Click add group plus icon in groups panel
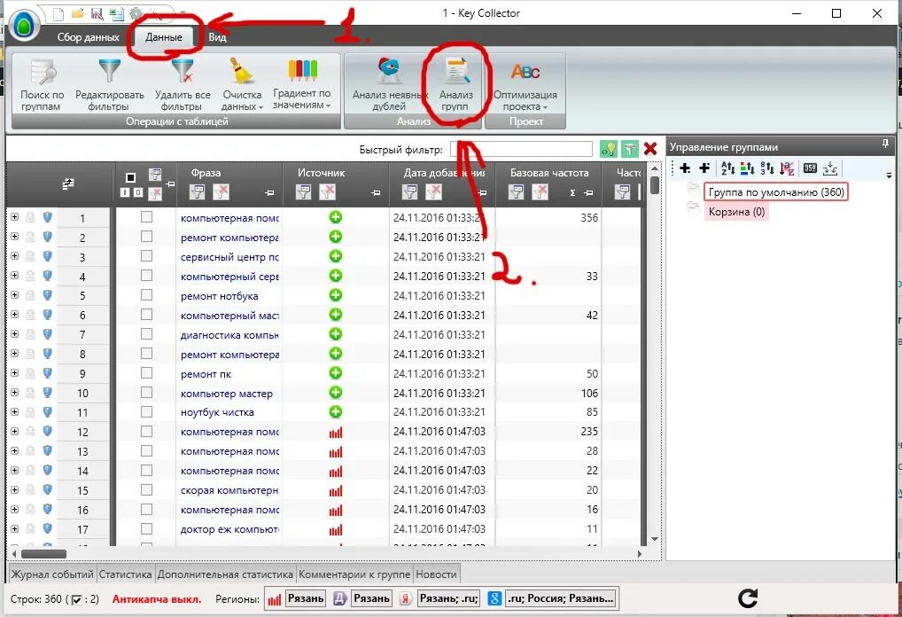902x617 pixels. coord(685,168)
